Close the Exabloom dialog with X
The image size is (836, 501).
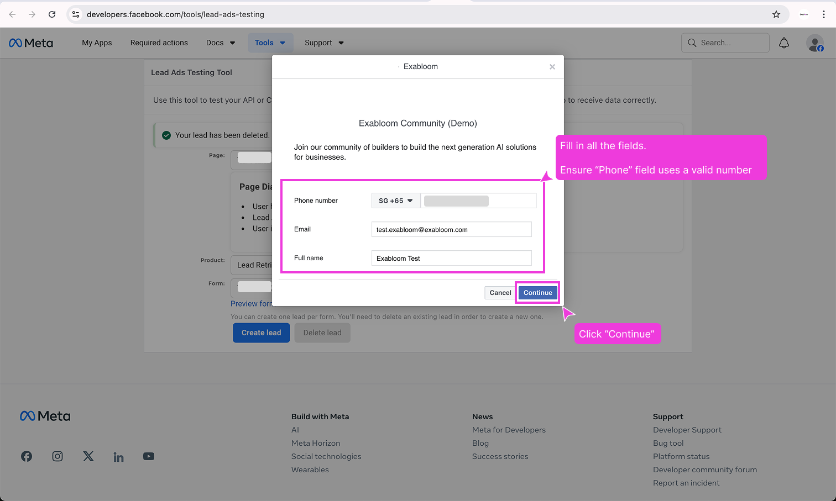pyautogui.click(x=552, y=67)
